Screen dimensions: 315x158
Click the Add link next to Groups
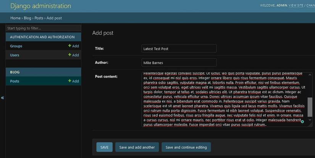click(74, 46)
